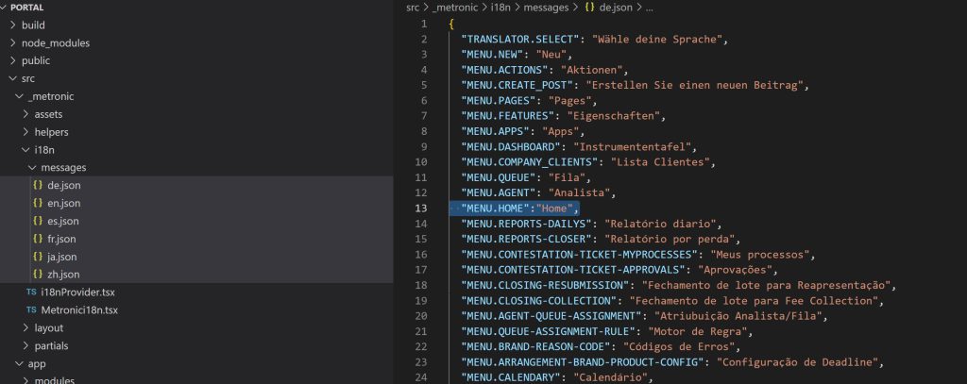Select the messages breadcrumb segment
The height and width of the screenshot is (384, 967).
[546, 8]
